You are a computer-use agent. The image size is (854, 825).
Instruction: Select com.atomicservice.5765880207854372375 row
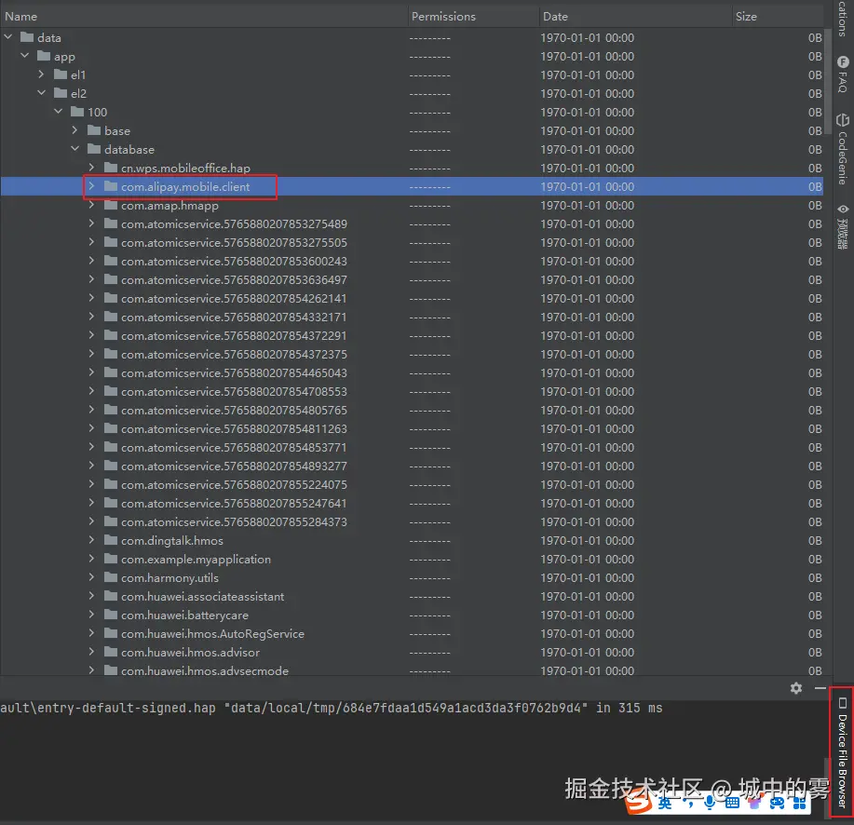[x=412, y=354]
